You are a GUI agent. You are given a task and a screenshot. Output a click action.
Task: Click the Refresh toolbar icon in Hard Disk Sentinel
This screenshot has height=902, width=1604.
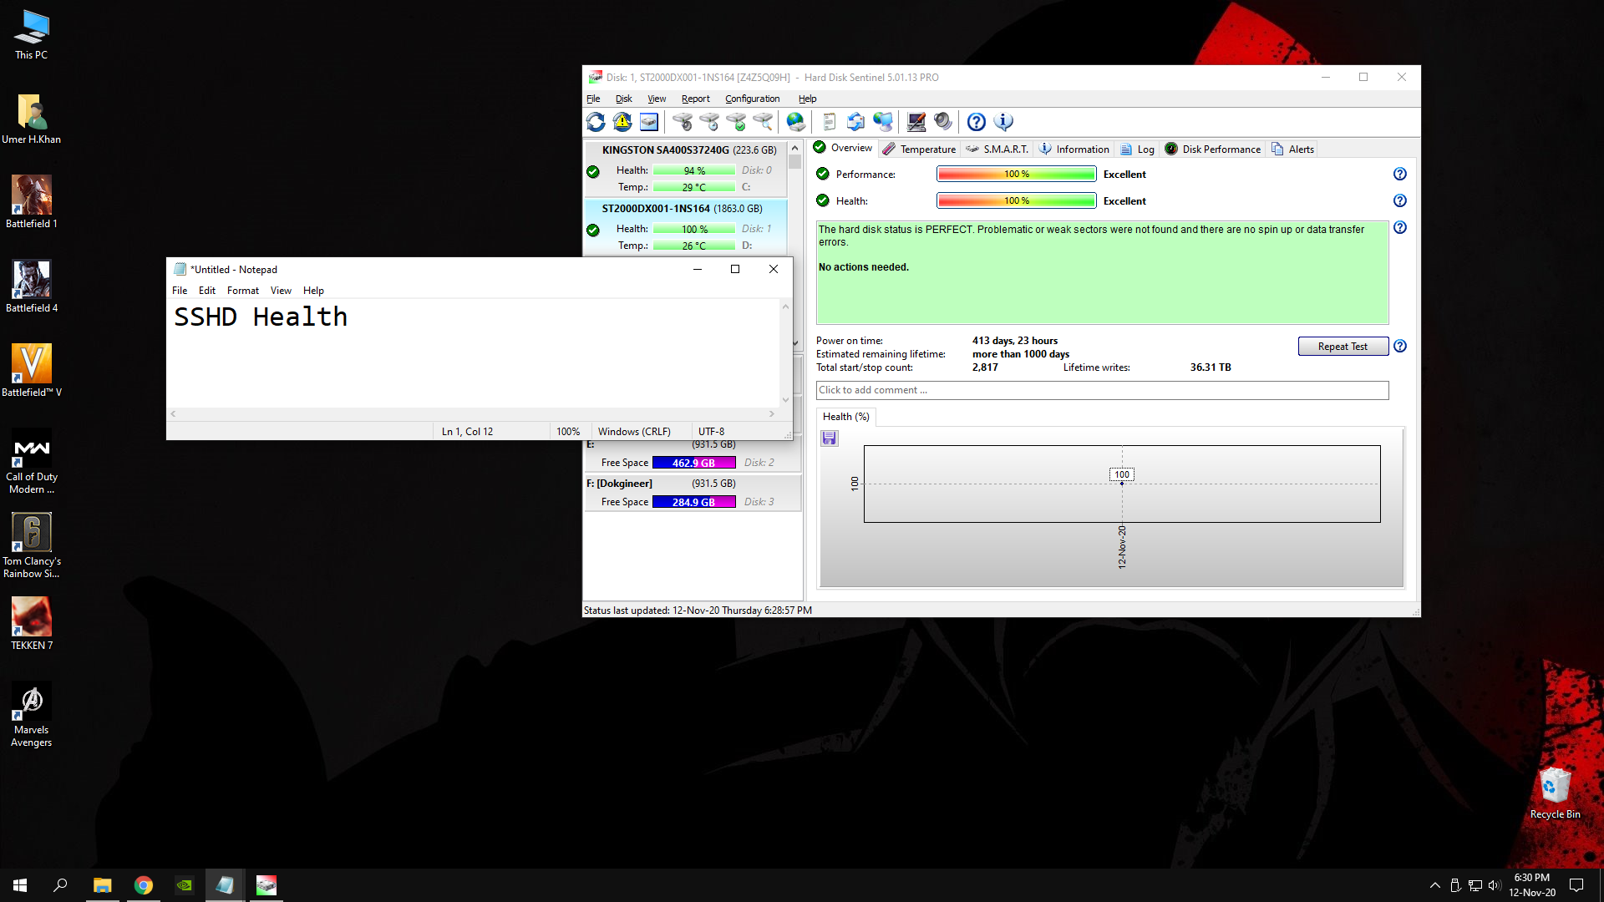pos(596,122)
